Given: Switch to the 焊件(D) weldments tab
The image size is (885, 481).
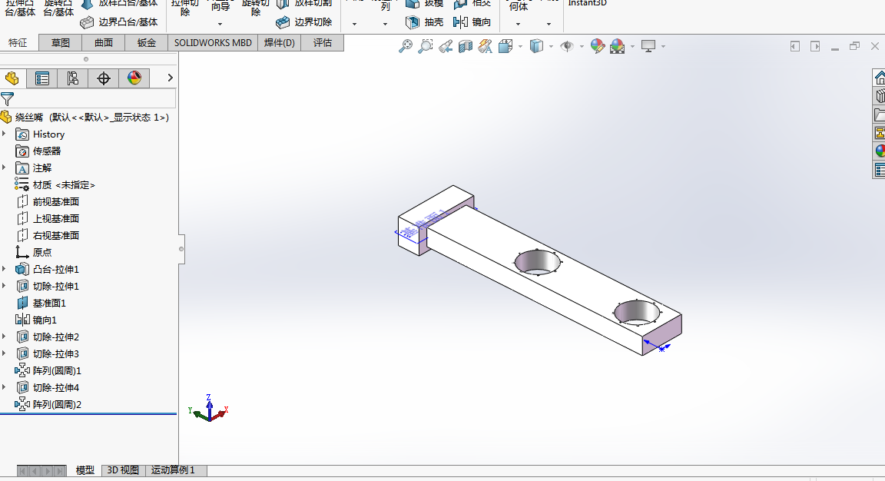Looking at the screenshot, I should (x=280, y=43).
